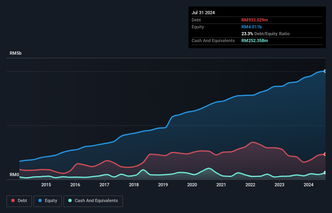The image size is (332, 213).
Task: Click the 2020 x-axis label
Action: coord(192,185)
